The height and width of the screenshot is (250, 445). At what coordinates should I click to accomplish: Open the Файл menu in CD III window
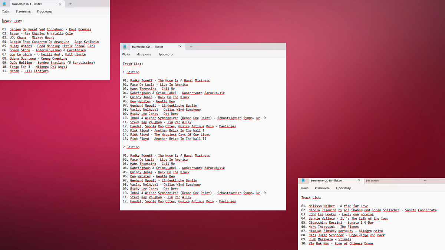click(x=304, y=188)
